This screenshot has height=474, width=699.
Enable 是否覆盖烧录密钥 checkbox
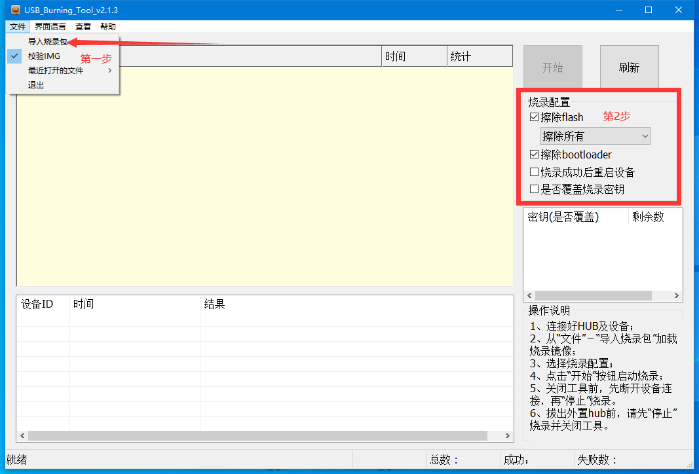535,190
